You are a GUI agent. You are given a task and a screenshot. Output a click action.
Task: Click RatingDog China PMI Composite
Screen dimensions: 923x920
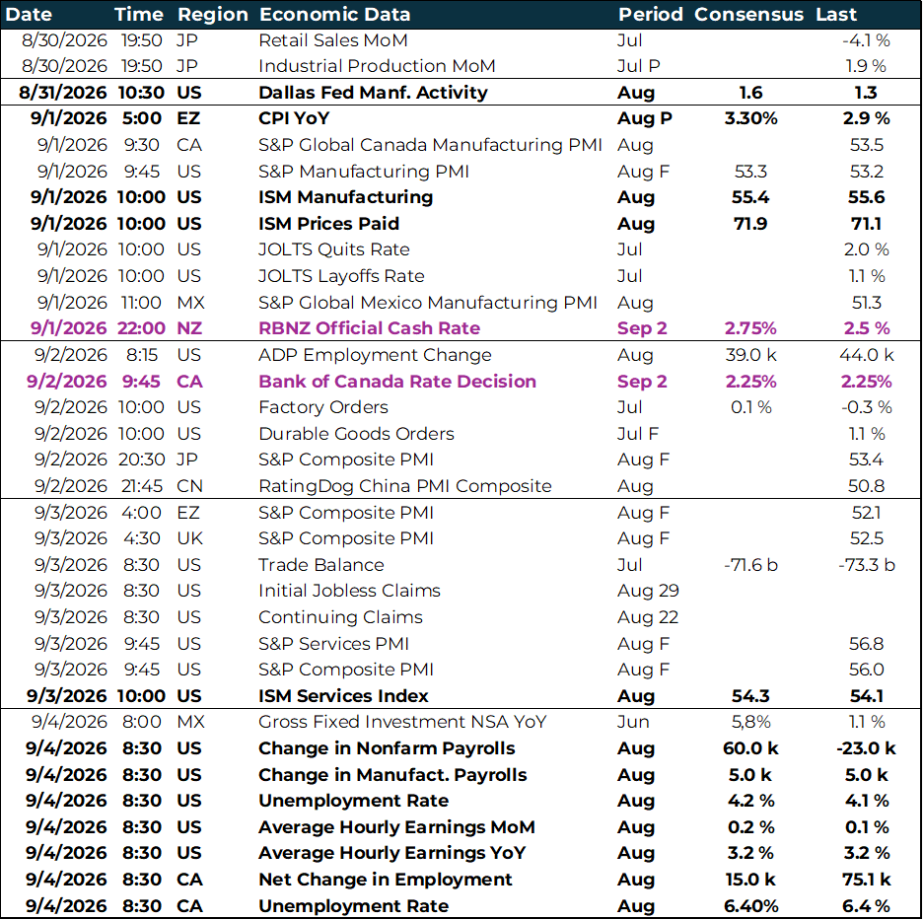pos(405,486)
